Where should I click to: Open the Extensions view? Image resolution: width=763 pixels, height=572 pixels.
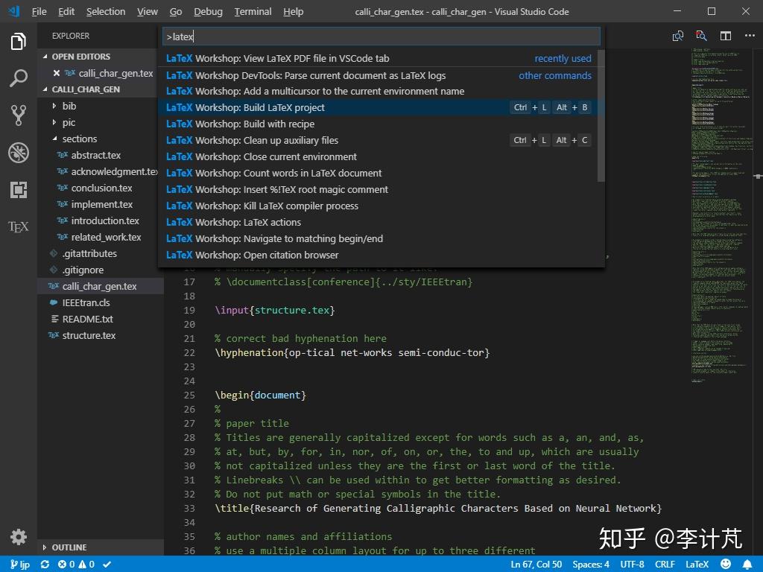(x=18, y=189)
